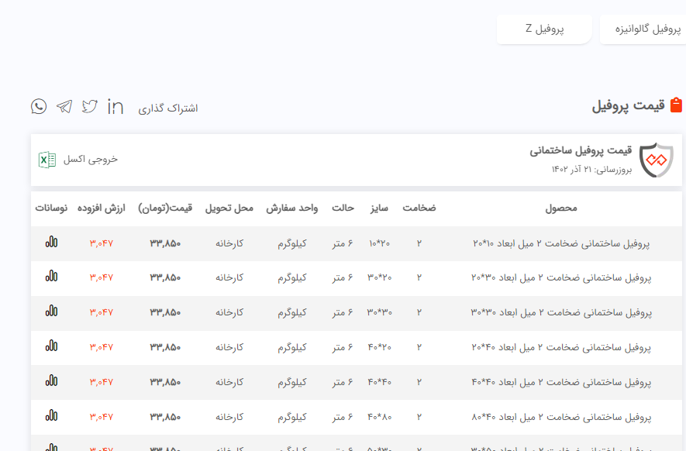
Task: Open fluctuation chart for 40*80 profile
Action: click(x=51, y=416)
